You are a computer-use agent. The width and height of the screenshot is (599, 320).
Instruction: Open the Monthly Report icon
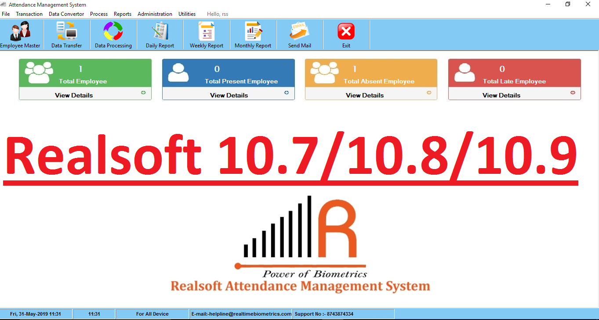pyautogui.click(x=253, y=31)
